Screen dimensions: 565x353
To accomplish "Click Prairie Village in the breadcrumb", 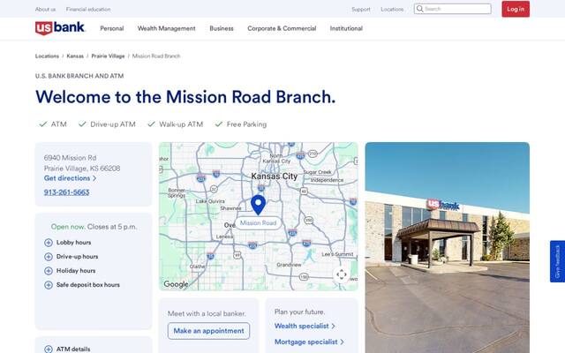I will click(108, 56).
